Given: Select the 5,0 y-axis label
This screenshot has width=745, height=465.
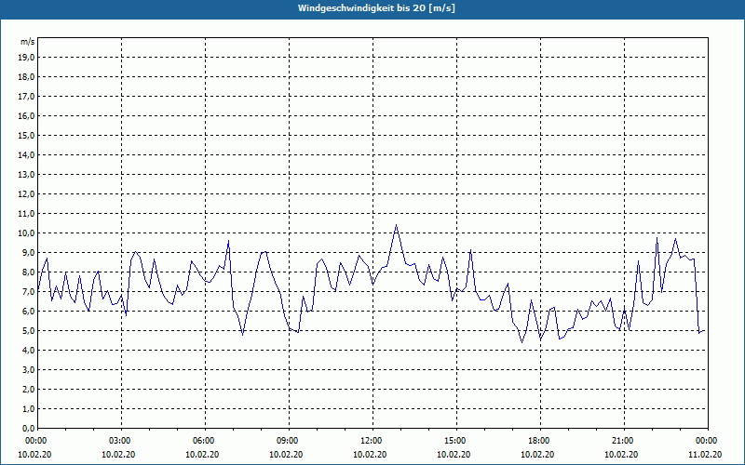Looking at the screenshot, I should click(28, 331).
